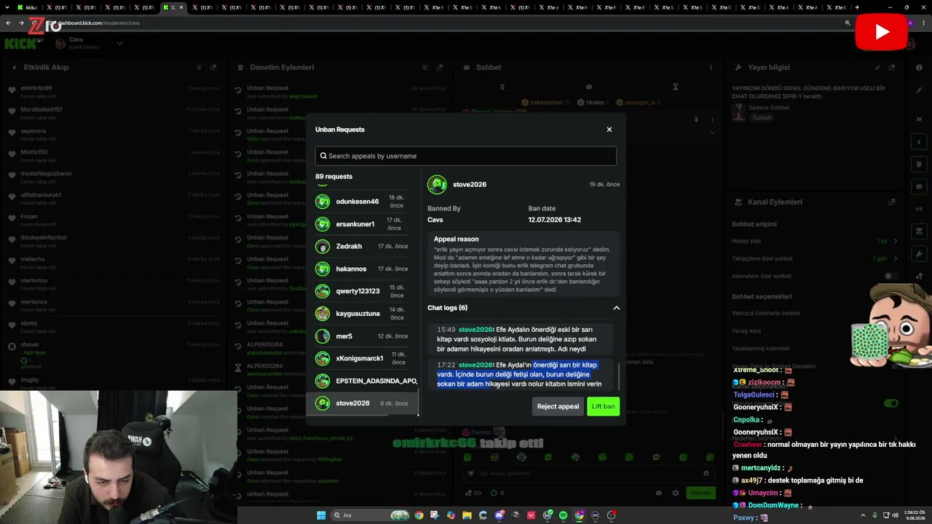Expand Hesap yaşı setting chevron
The image size is (932, 524).
point(896,241)
